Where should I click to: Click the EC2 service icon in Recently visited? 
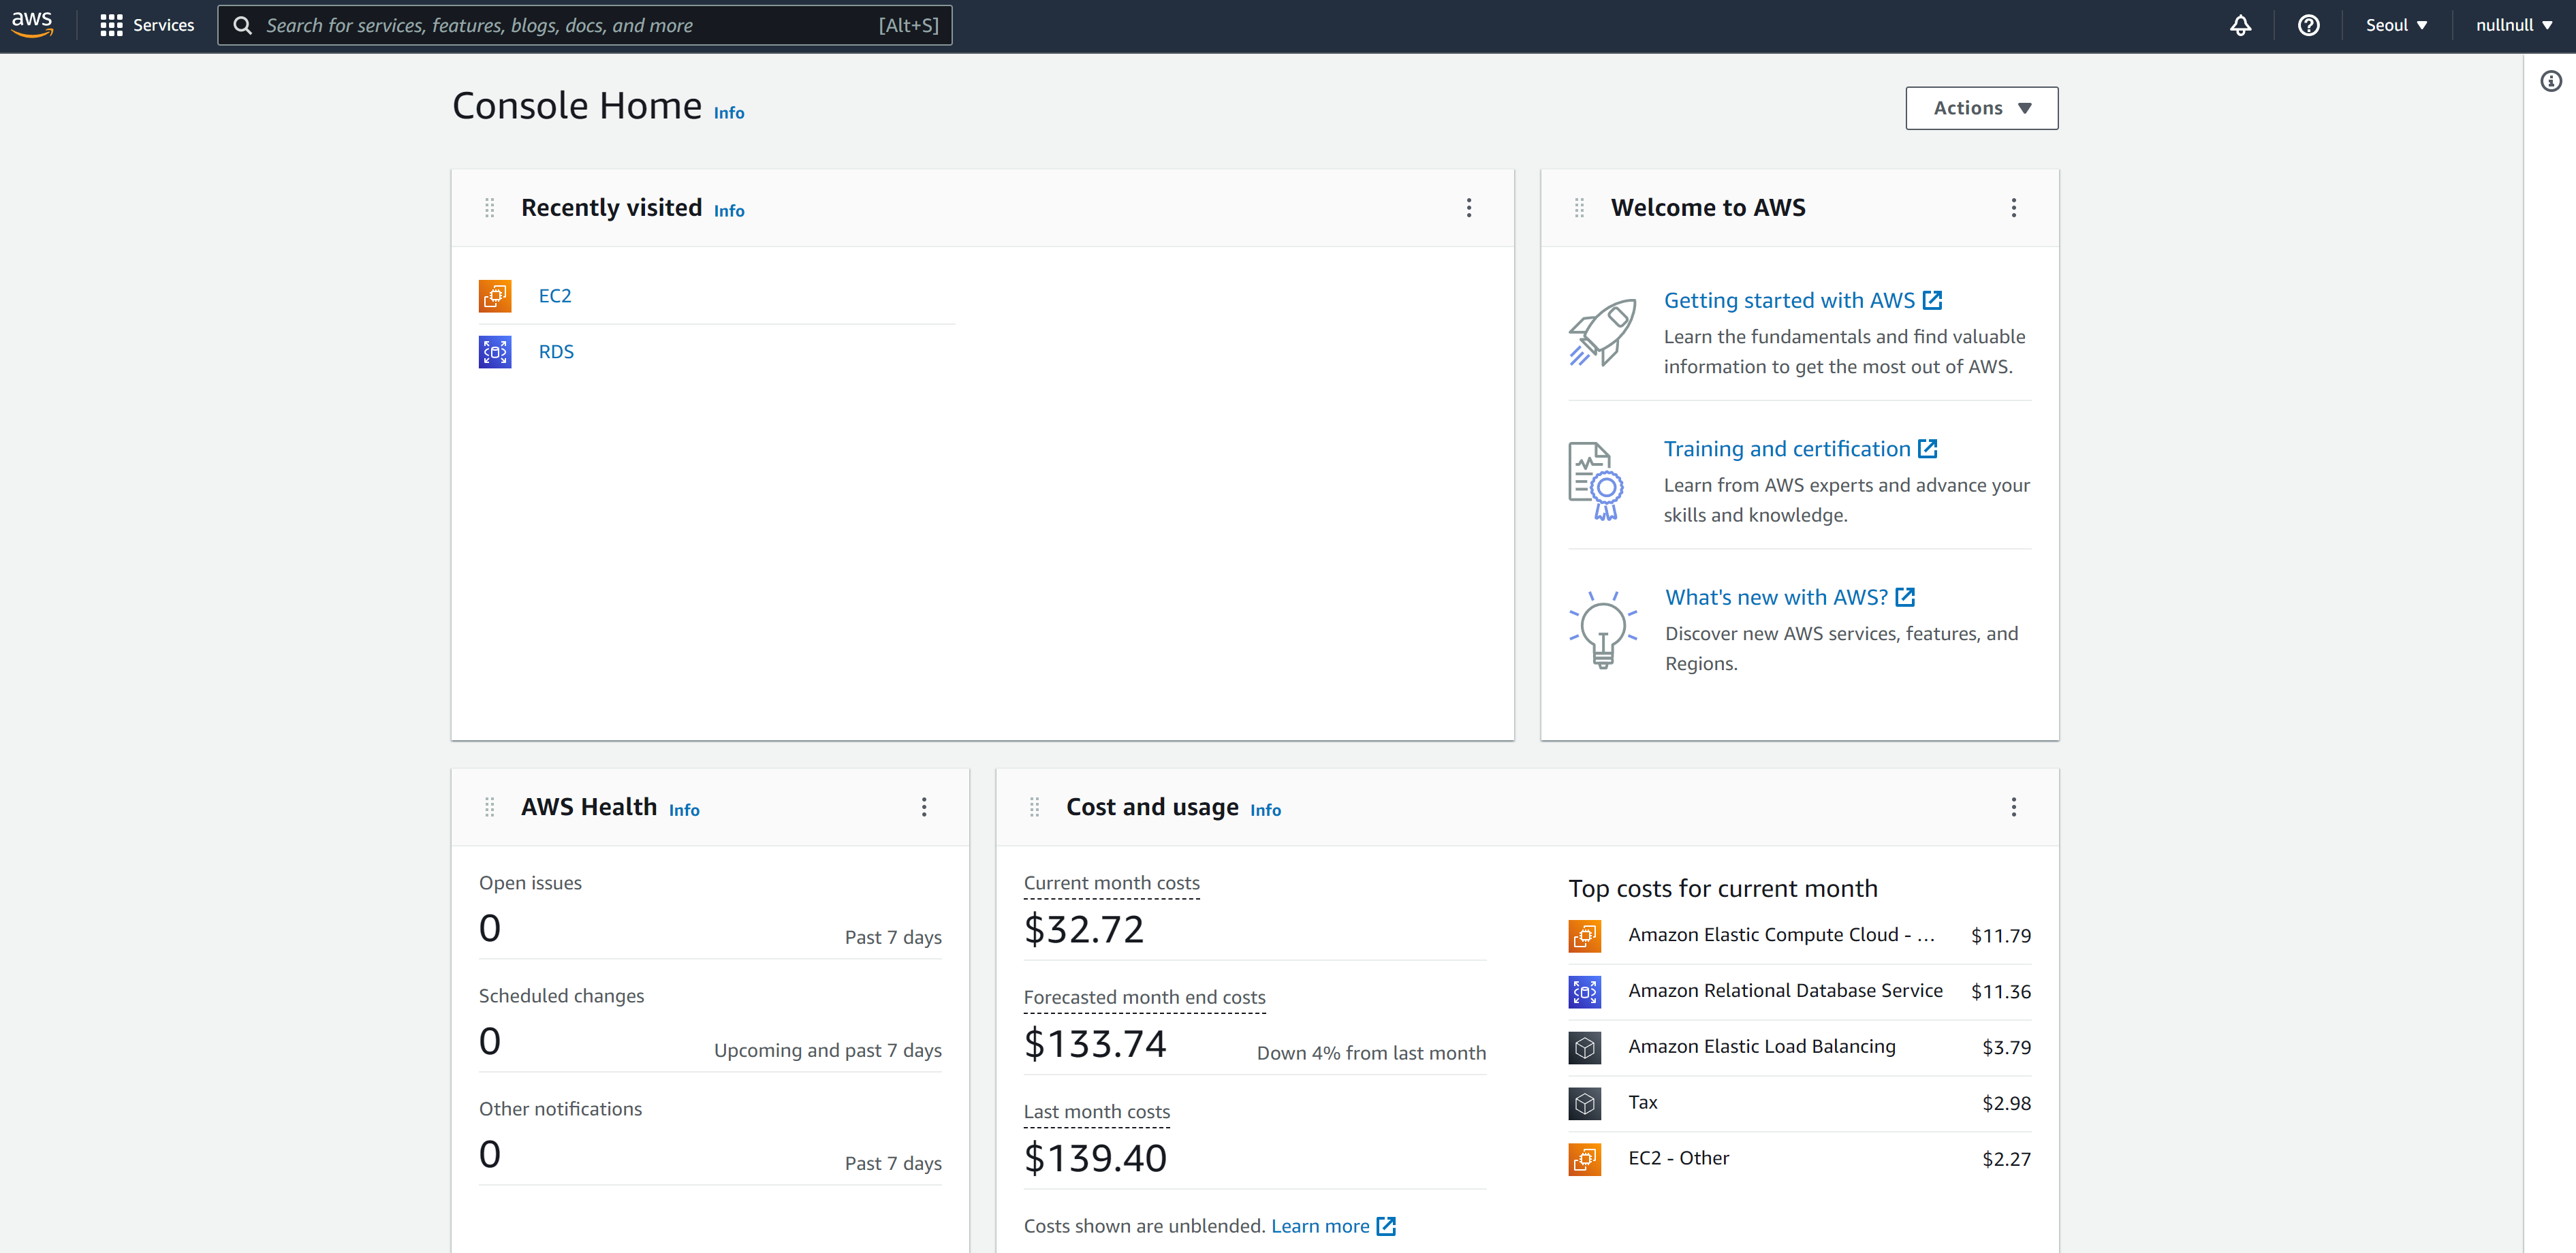tap(495, 296)
